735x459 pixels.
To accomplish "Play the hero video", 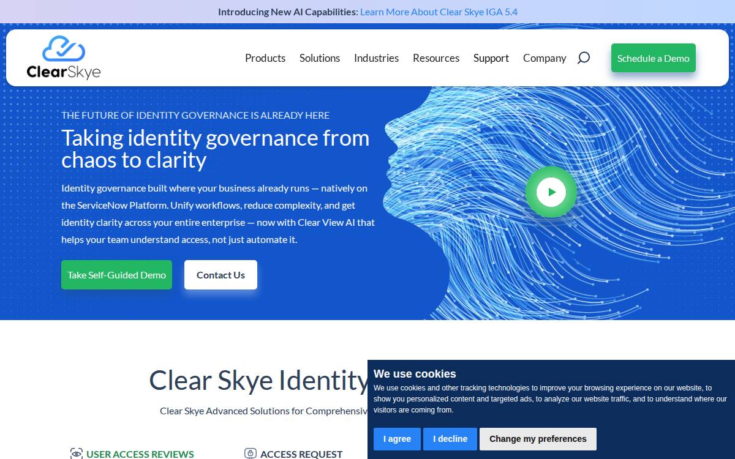I will pyautogui.click(x=551, y=192).
